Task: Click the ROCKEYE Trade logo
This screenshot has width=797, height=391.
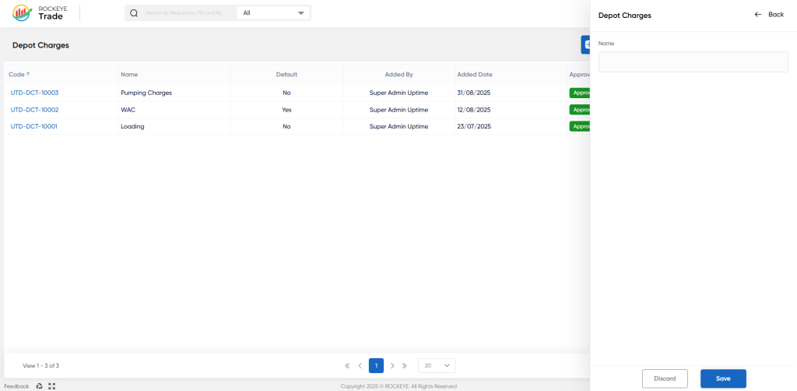Action: 39,12
